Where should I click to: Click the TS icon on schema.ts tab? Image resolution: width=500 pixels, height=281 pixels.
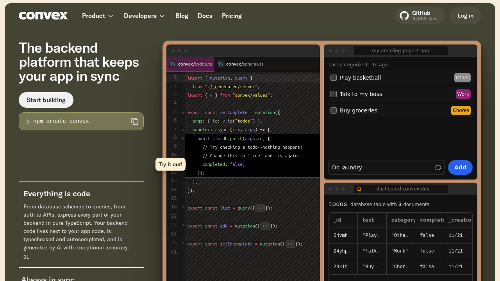tap(221, 64)
